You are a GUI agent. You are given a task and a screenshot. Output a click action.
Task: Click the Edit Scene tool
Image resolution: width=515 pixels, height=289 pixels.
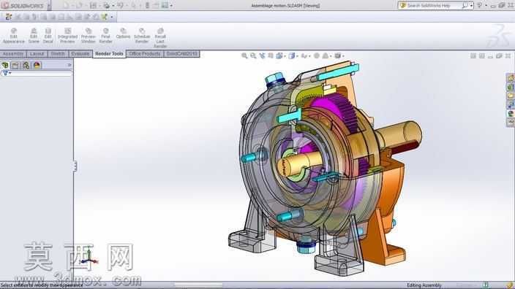pyautogui.click(x=34, y=36)
